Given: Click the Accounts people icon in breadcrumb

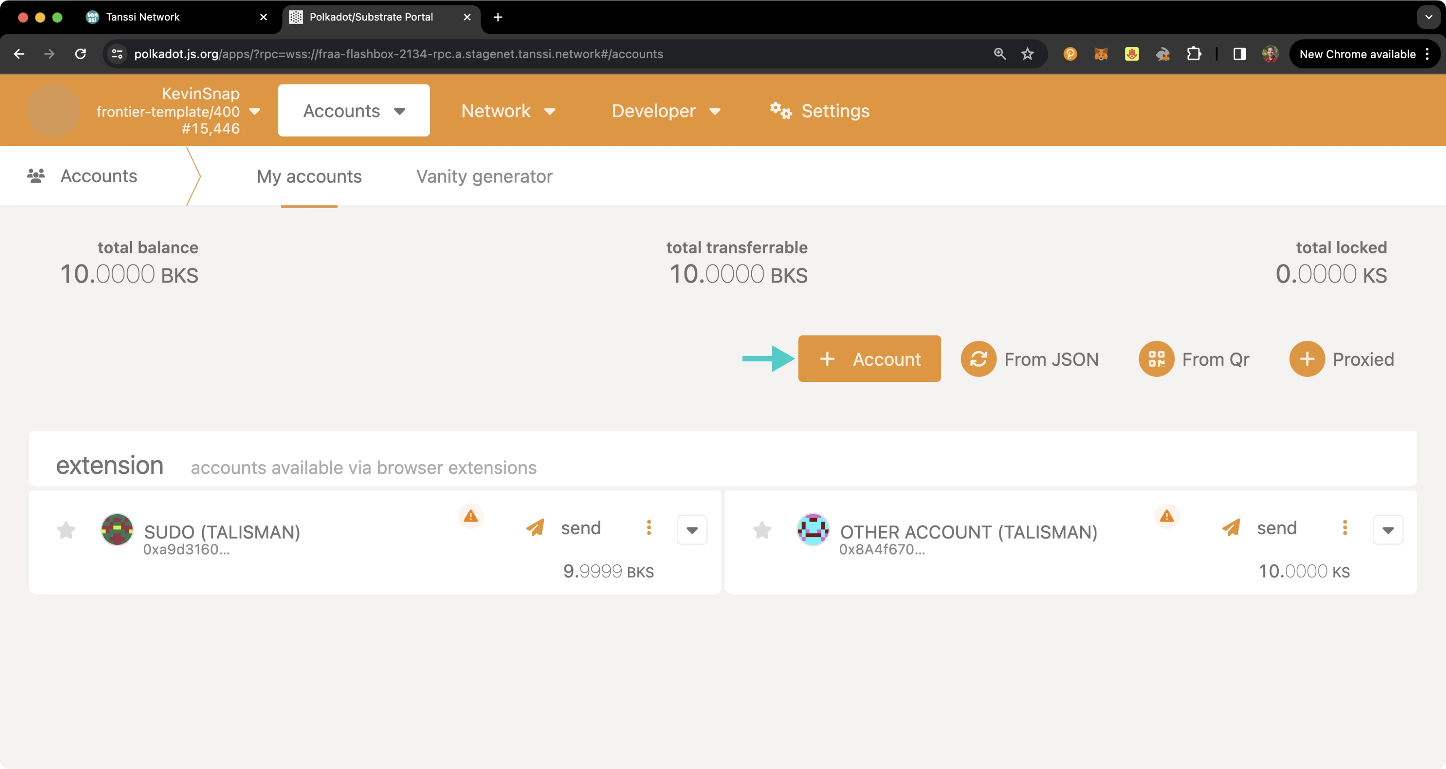Looking at the screenshot, I should 36,176.
